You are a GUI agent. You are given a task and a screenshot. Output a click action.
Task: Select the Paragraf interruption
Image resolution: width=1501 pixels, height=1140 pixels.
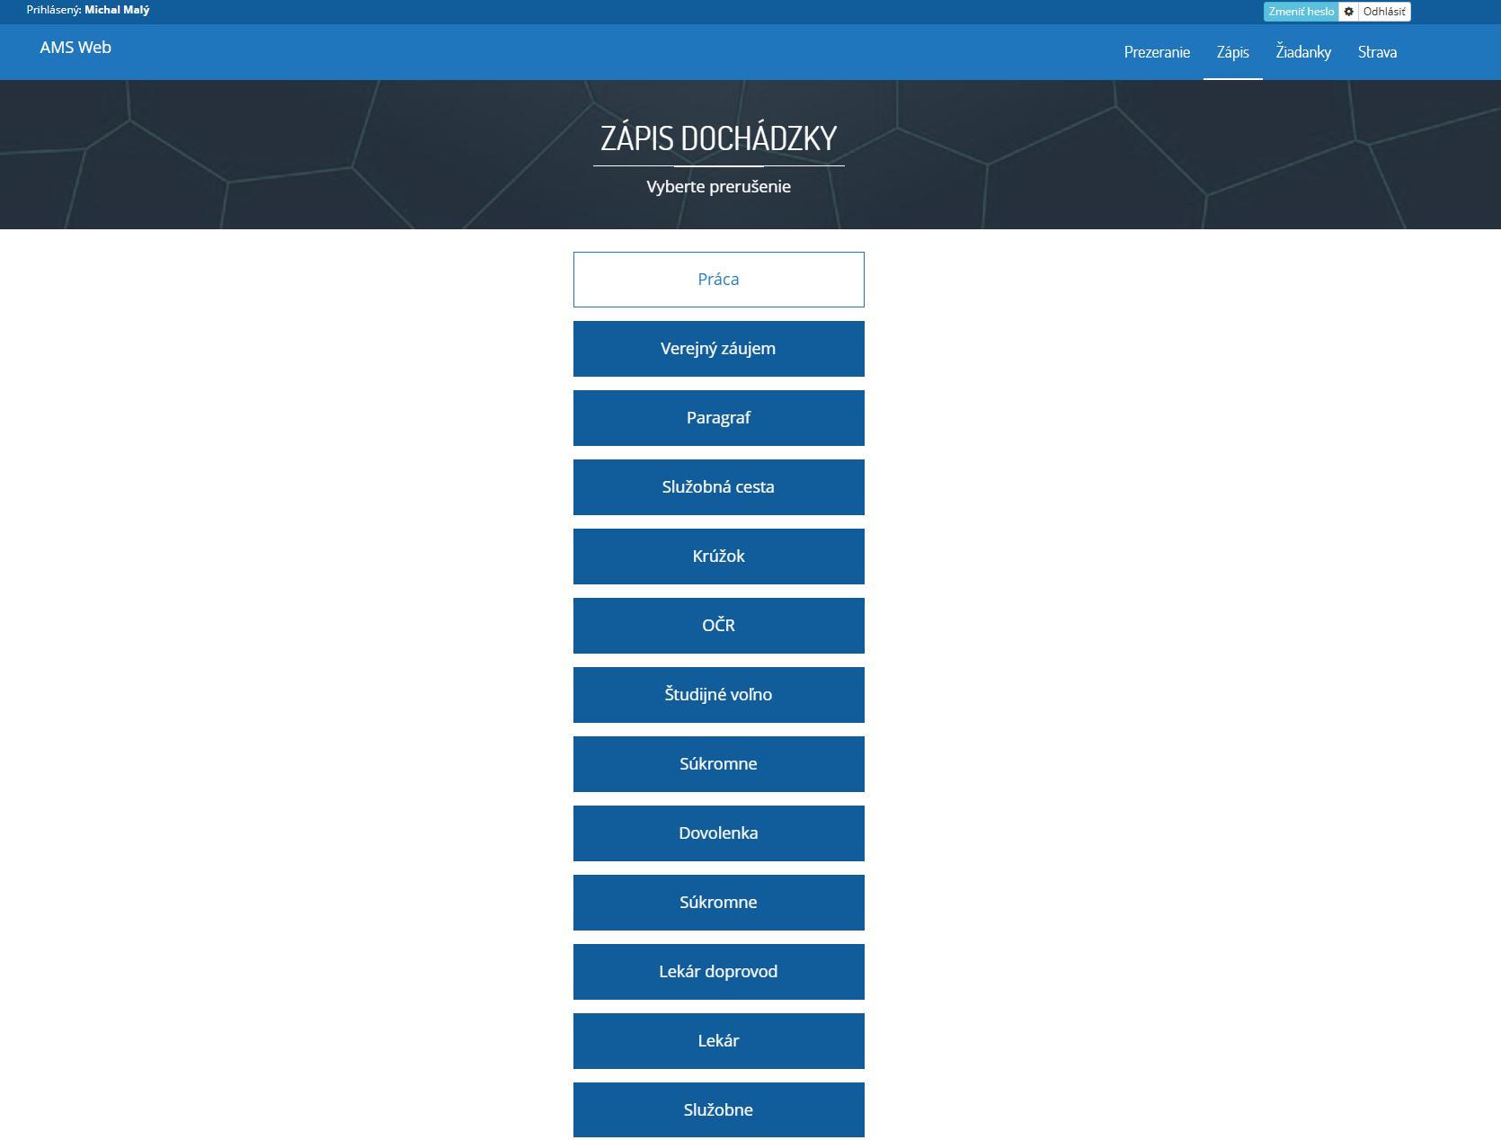[x=718, y=417]
